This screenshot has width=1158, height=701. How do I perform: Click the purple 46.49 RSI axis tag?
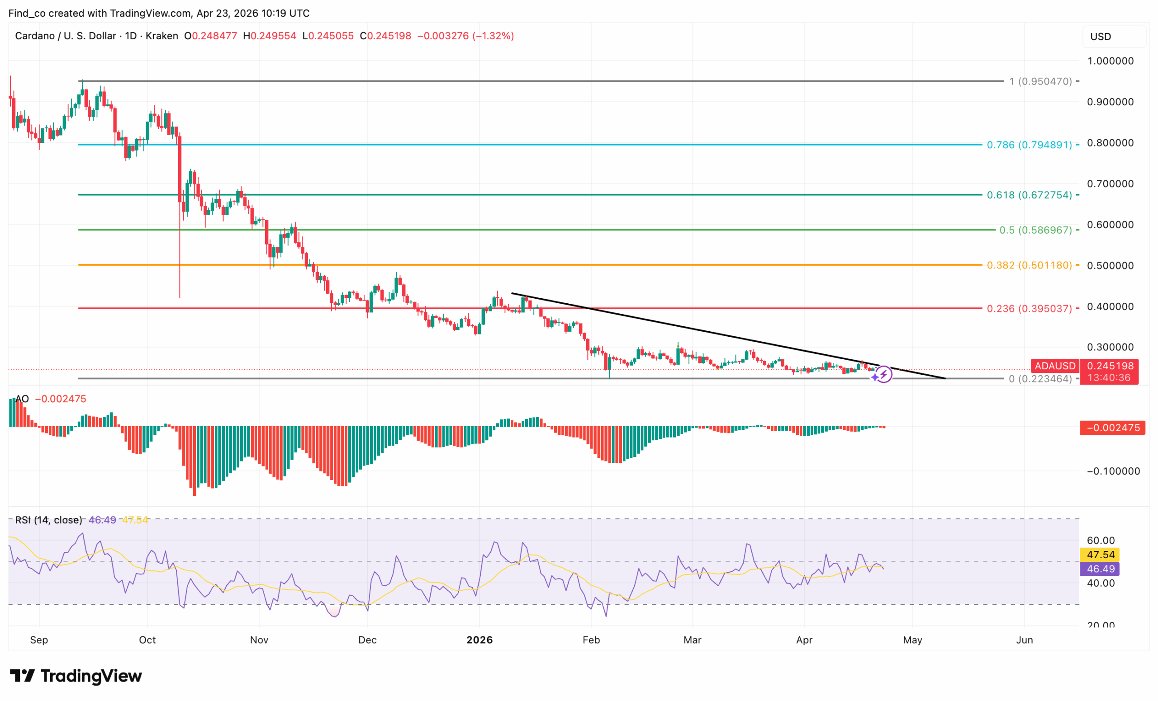[1100, 569]
